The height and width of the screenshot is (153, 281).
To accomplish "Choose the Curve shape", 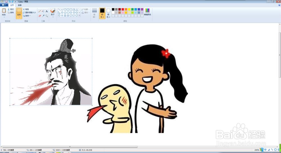I will pyautogui.click(x=62, y=10).
